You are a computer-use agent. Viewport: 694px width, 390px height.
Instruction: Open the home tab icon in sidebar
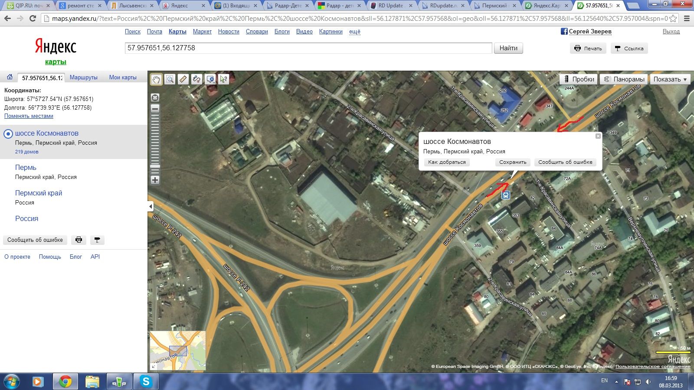pos(10,77)
